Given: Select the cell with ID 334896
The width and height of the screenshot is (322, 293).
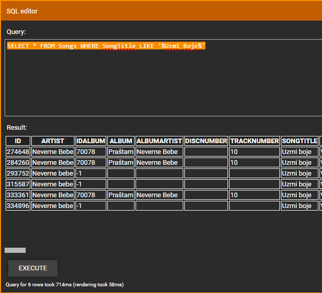Looking at the screenshot, I should (18, 206).
